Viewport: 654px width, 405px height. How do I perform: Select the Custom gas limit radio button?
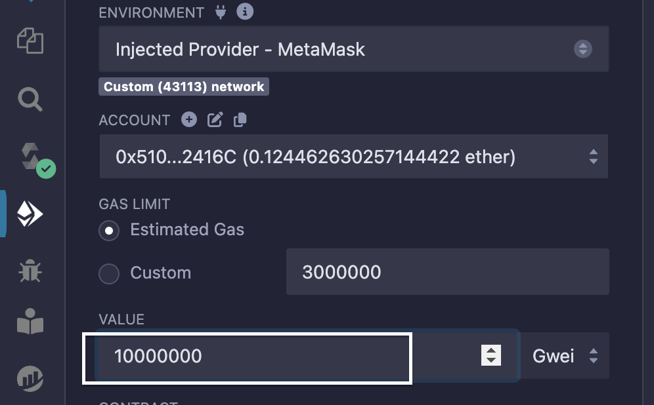pyautogui.click(x=109, y=273)
